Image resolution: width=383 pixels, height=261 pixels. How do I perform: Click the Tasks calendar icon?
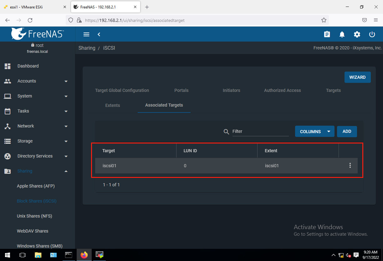pyautogui.click(x=8, y=111)
